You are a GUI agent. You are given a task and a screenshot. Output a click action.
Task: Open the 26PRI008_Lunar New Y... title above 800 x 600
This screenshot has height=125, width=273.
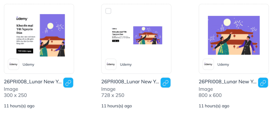tap(227, 82)
